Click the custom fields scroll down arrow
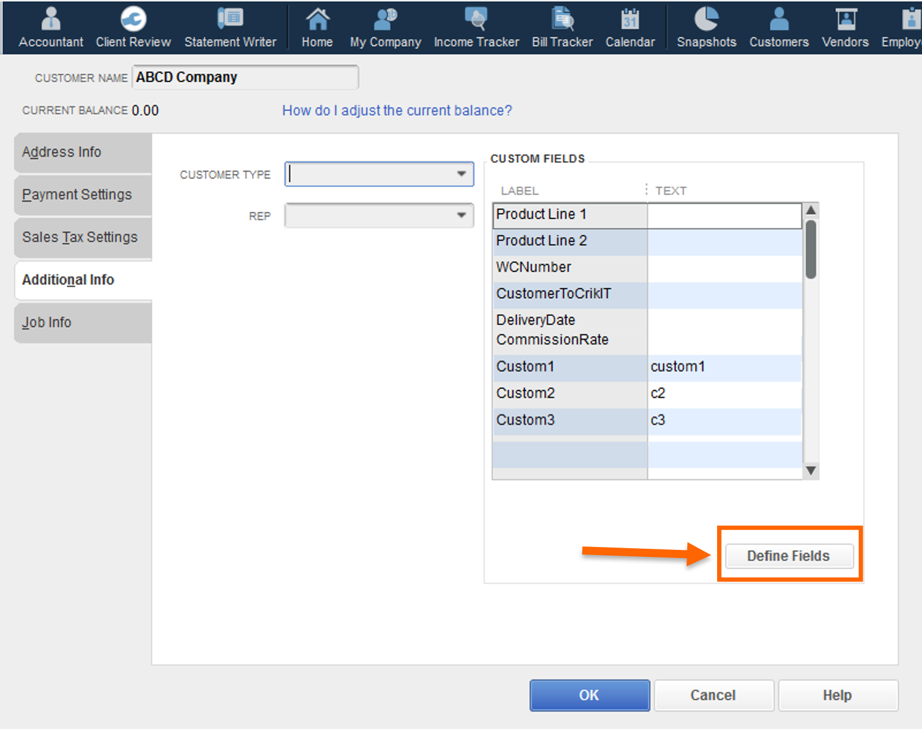Viewport: 922px width, 729px height. (811, 470)
